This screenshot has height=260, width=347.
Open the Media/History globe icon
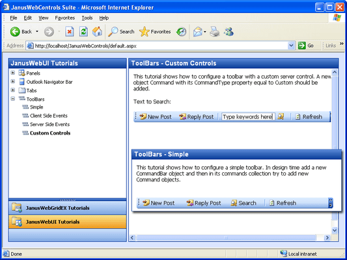coord(181,32)
